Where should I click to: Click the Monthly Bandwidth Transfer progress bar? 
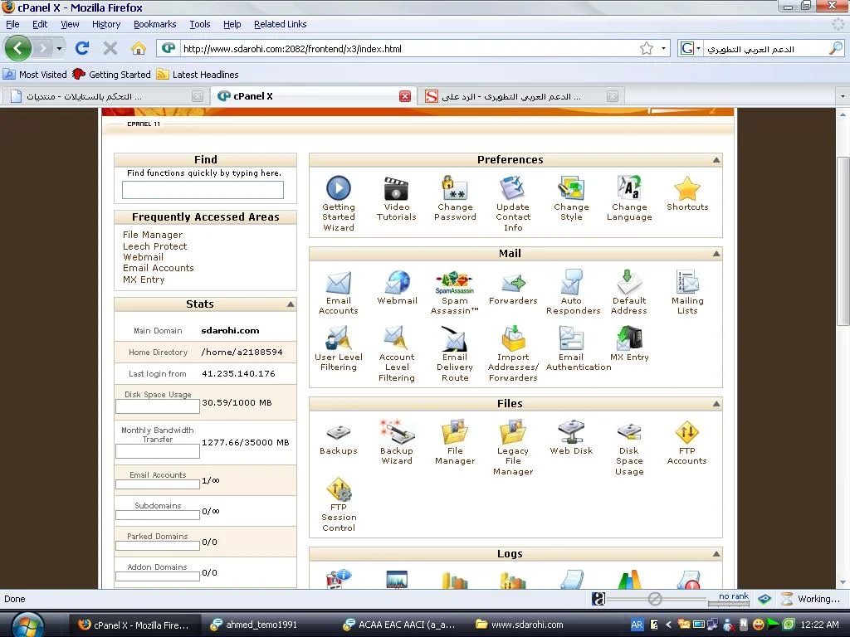pos(157,451)
